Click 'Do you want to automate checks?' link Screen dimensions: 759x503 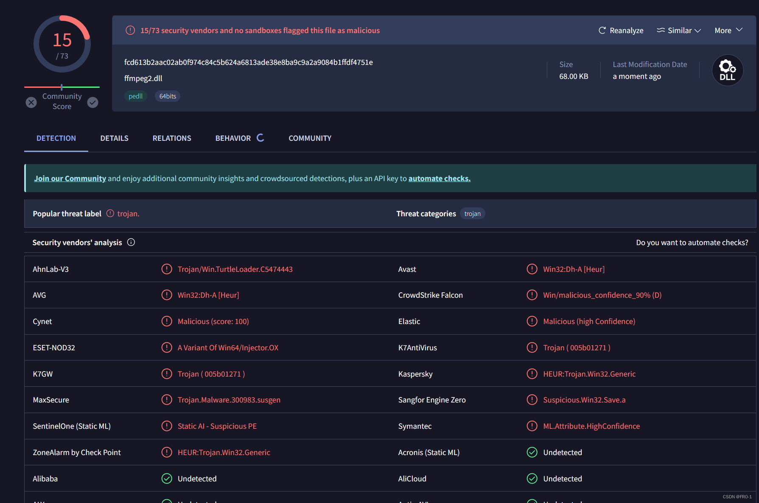pyautogui.click(x=692, y=243)
